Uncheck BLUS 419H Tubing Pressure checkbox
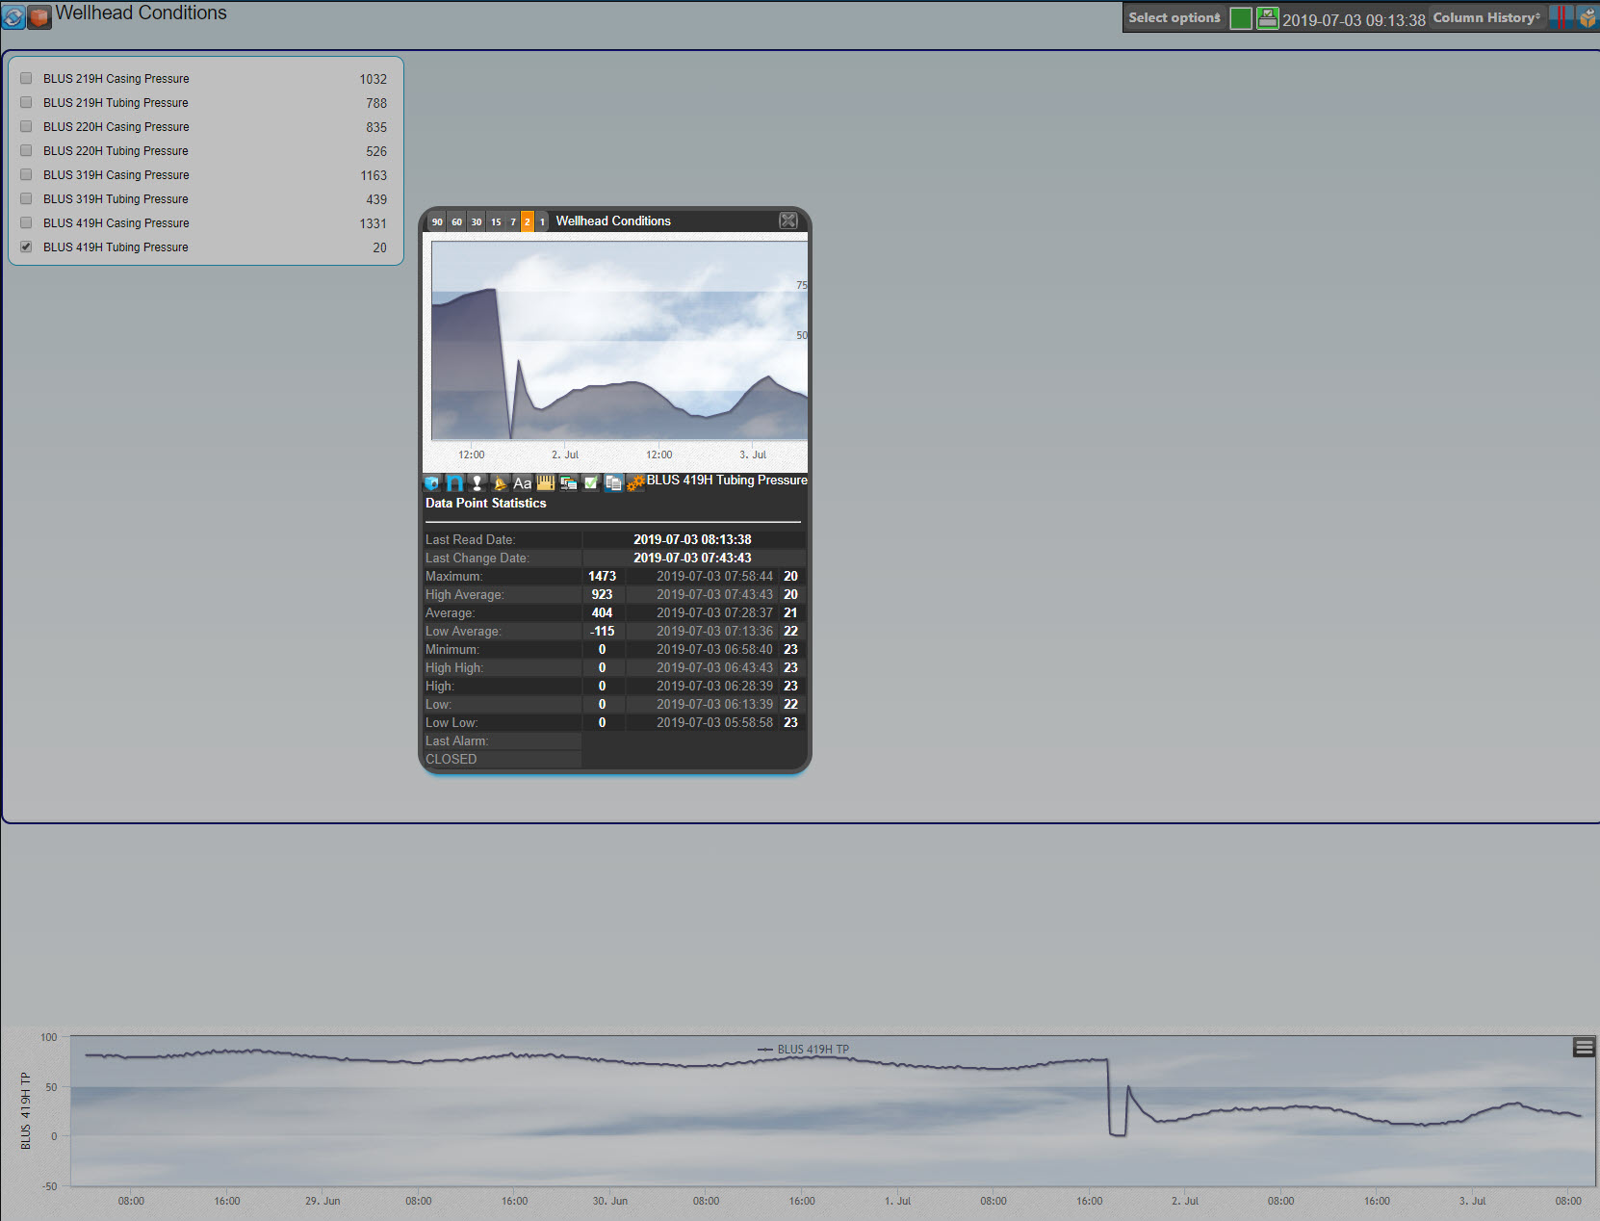The image size is (1600, 1221). [x=26, y=247]
